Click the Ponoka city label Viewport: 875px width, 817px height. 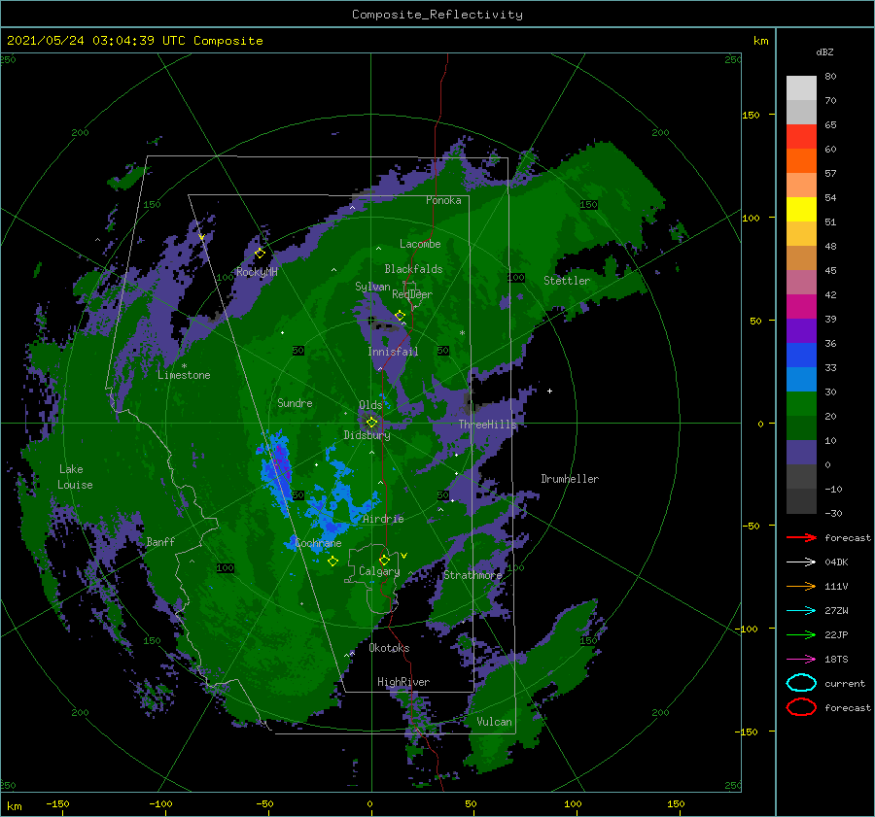(x=443, y=200)
